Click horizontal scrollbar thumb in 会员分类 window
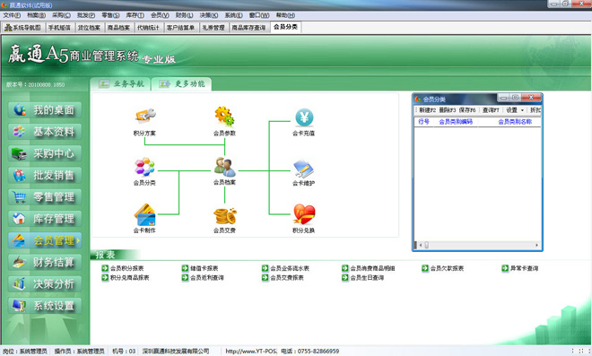Image resolution: width=592 pixels, height=356 pixels. 427,245
